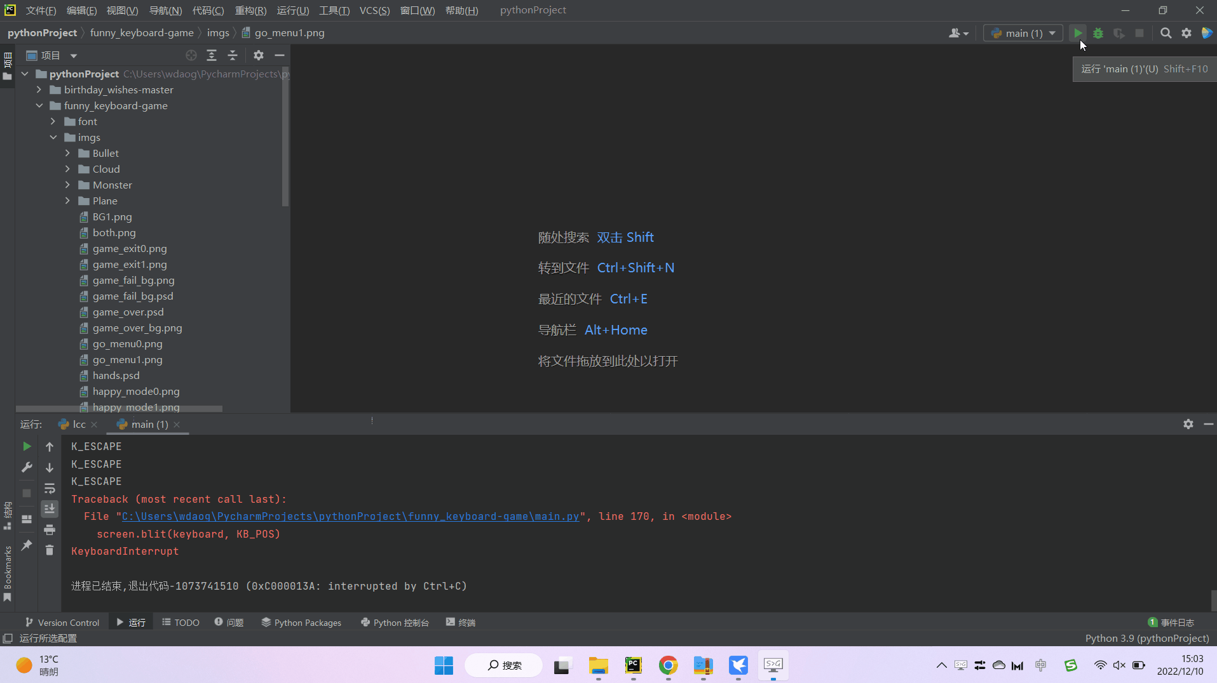Open Python Packages tool window
The width and height of the screenshot is (1217, 683).
(301, 622)
